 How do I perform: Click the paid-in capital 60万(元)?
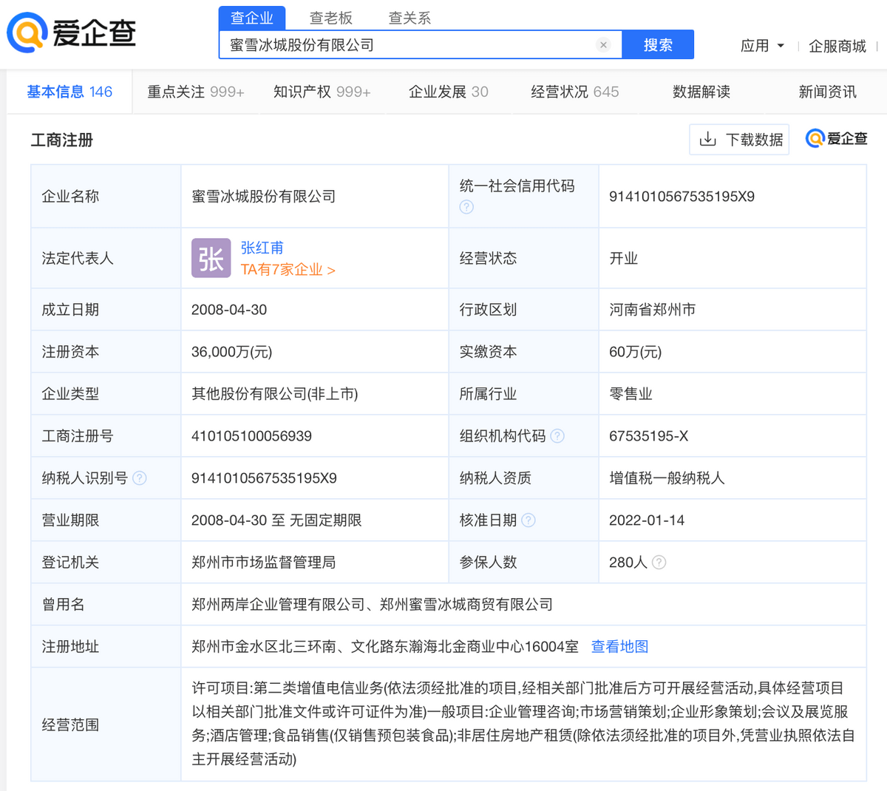tap(635, 352)
